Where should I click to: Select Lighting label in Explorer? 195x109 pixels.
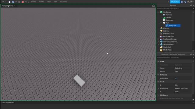pos(166,31)
